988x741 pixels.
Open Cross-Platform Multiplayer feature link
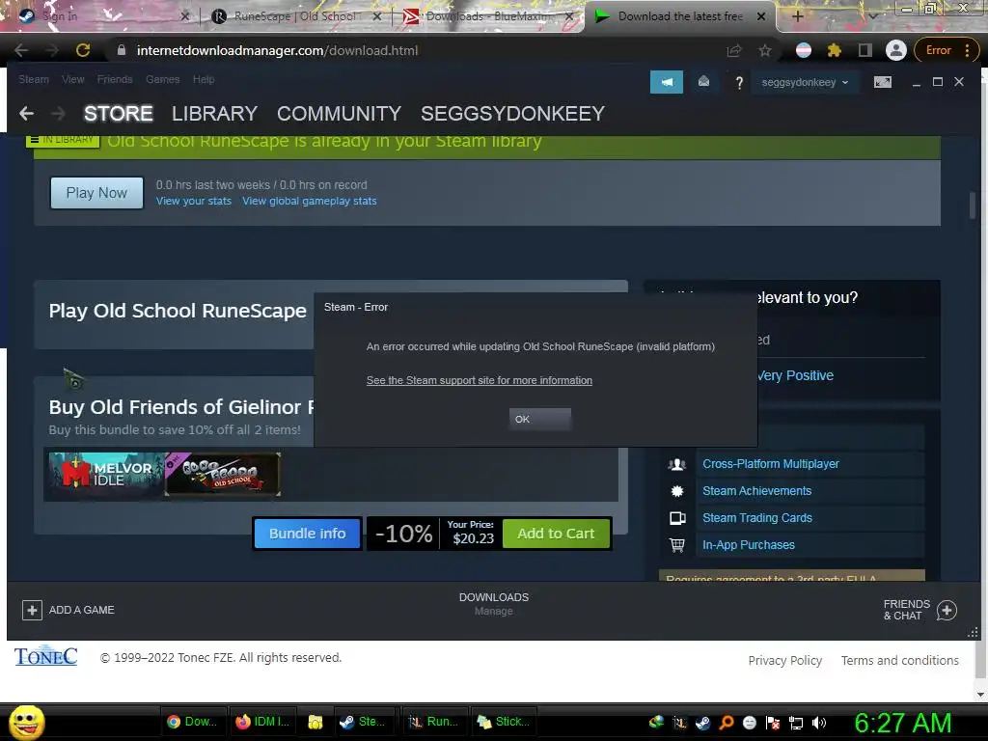pyautogui.click(x=771, y=464)
